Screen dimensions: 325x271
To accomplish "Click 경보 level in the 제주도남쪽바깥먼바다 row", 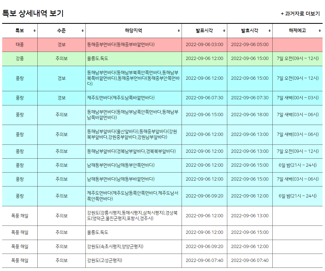I will click(61, 98).
